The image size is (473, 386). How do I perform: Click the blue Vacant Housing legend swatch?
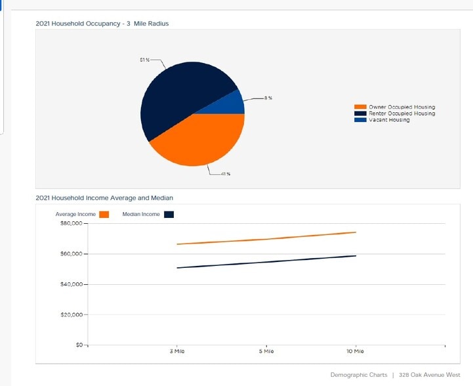tap(360, 119)
